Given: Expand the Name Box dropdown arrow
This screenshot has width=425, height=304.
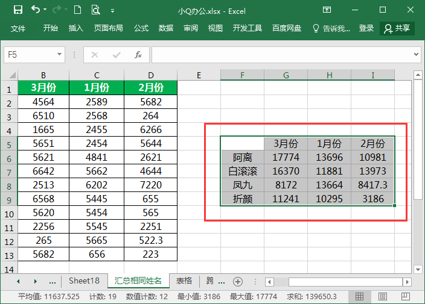Looking at the screenshot, I should [59, 55].
